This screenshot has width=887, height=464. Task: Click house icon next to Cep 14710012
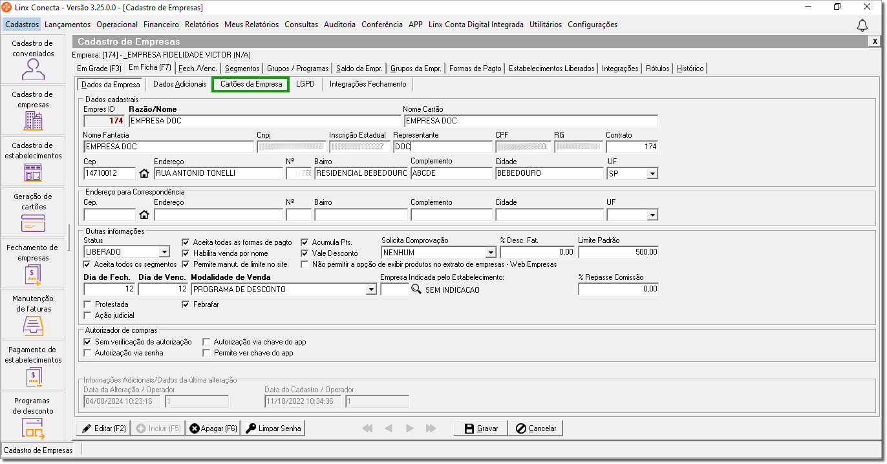click(144, 173)
